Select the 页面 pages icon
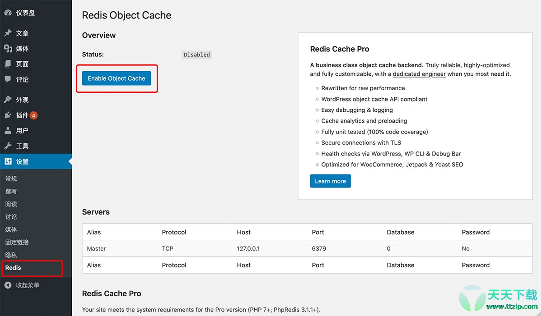This screenshot has height=316, width=542. (8, 64)
